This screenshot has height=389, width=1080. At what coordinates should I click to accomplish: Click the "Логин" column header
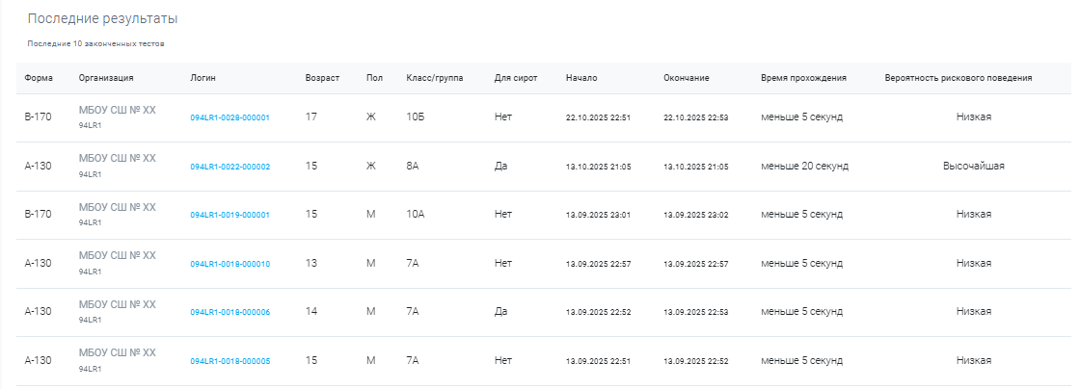(x=202, y=78)
